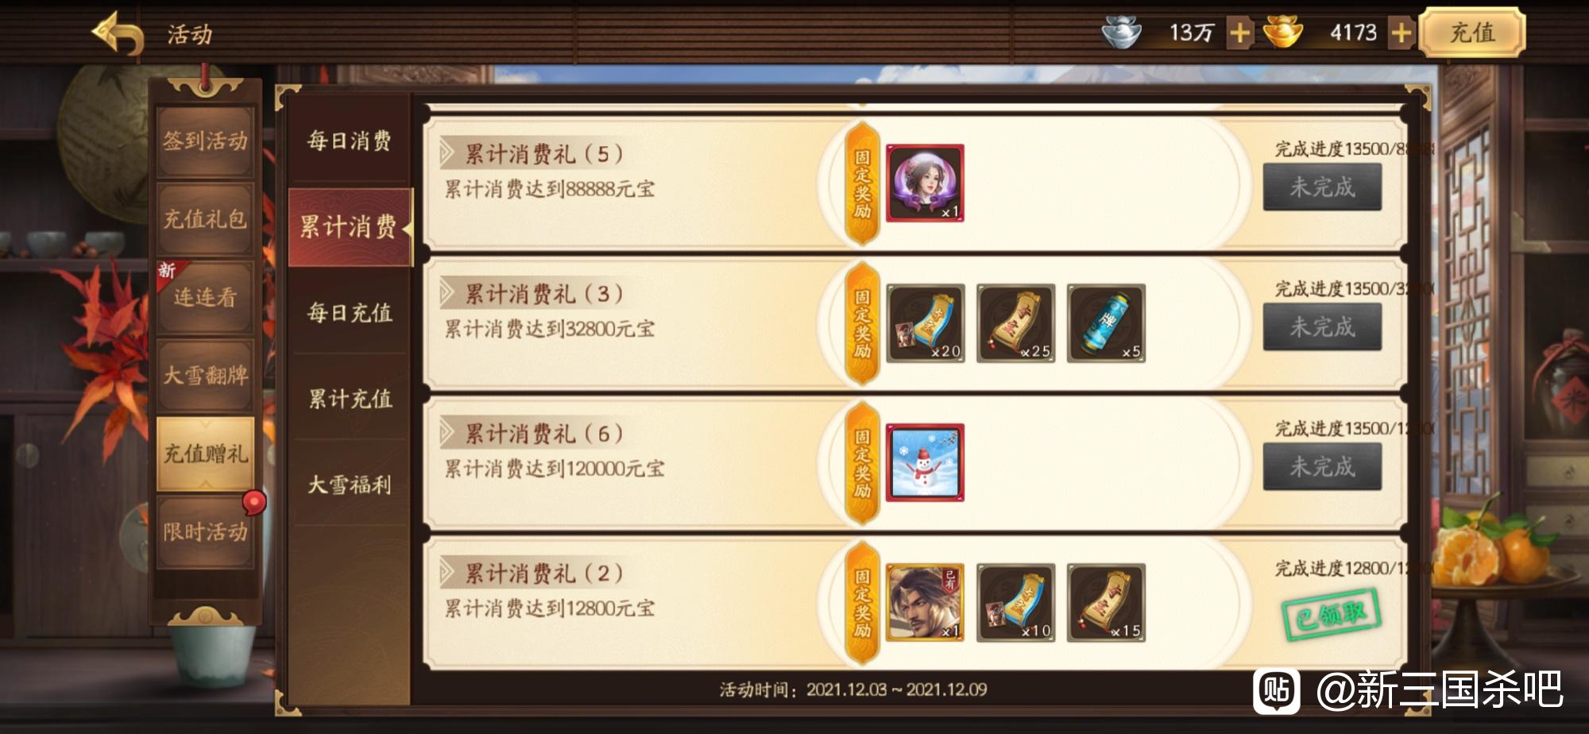View the cyan 牌 scroll x5 reward

click(1106, 323)
